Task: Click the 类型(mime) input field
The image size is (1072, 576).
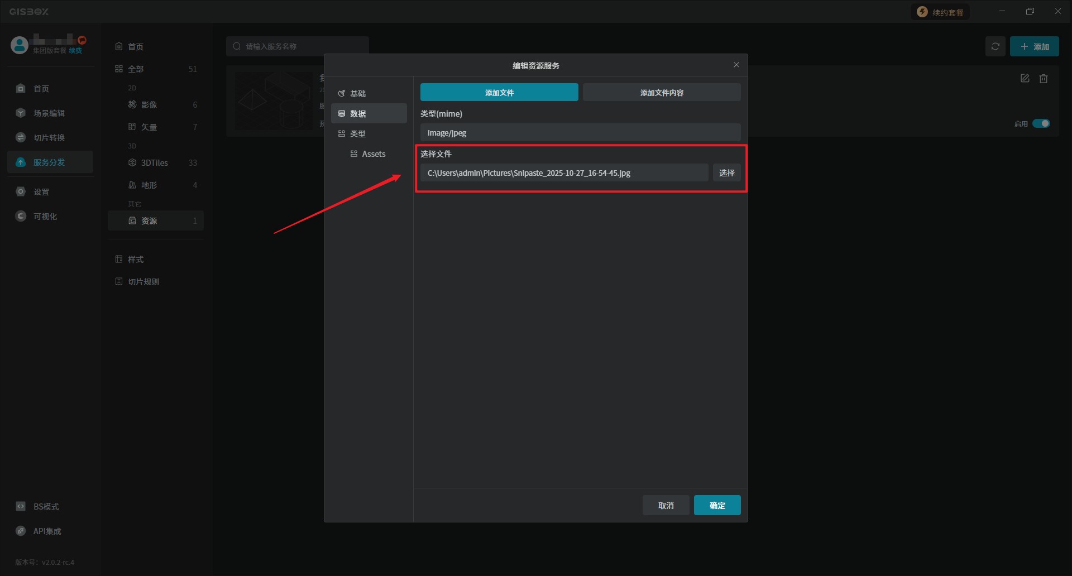Action: 580,133
